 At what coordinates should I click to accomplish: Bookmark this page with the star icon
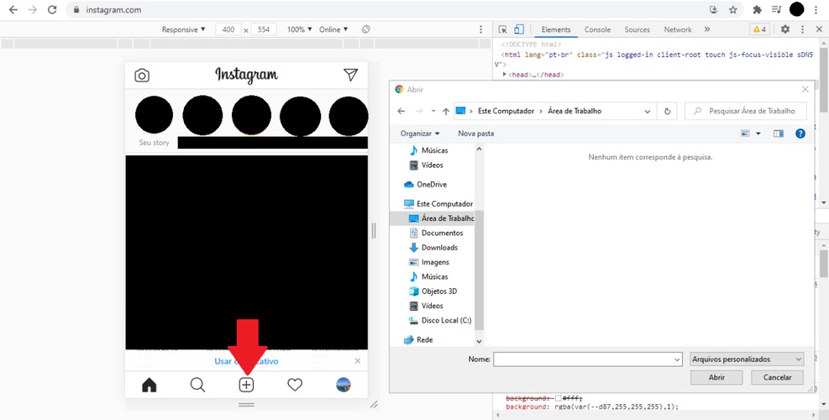[732, 9]
